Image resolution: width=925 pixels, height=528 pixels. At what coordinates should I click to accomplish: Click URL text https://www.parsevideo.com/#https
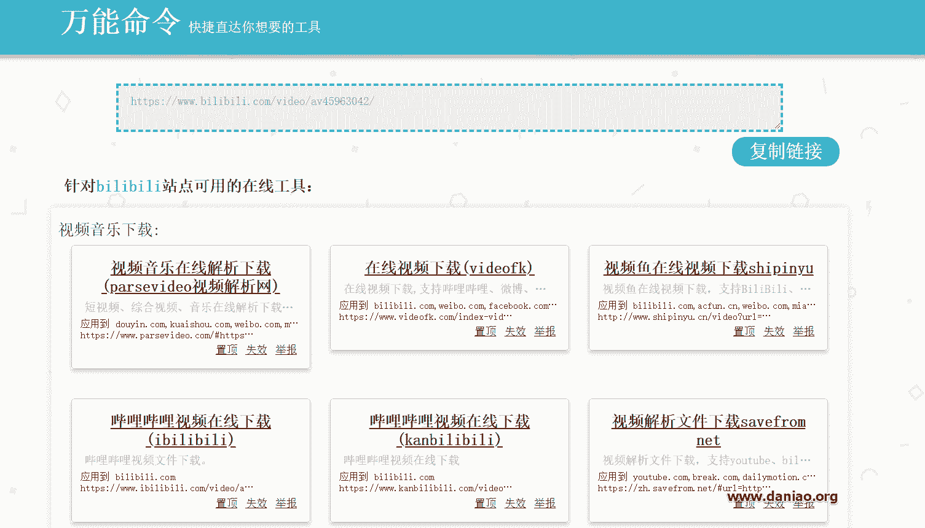point(167,335)
